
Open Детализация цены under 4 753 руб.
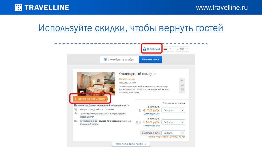[151, 114]
